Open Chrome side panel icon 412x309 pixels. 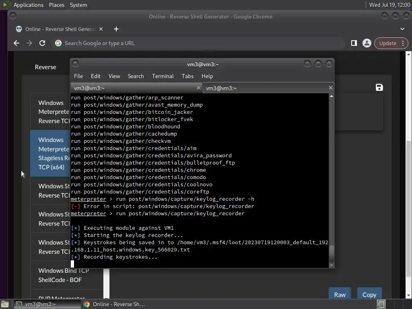(354, 43)
